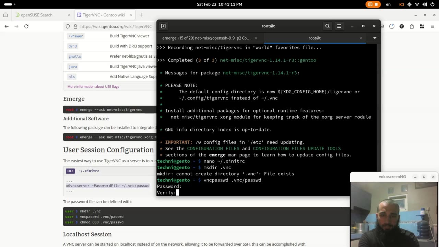The height and width of the screenshot is (247, 439).
Task: Click the circular progress extension icon
Action: (x=392, y=26)
